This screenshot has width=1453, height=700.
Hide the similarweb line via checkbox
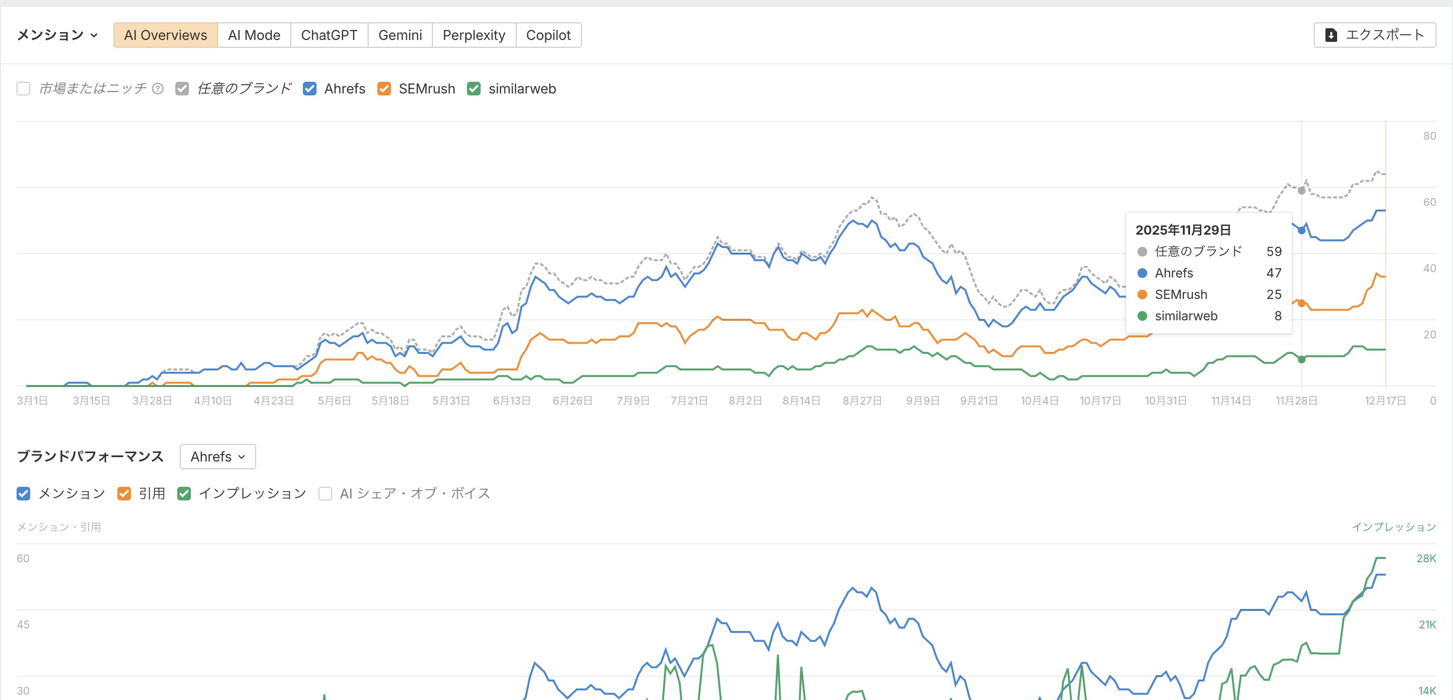click(x=474, y=89)
